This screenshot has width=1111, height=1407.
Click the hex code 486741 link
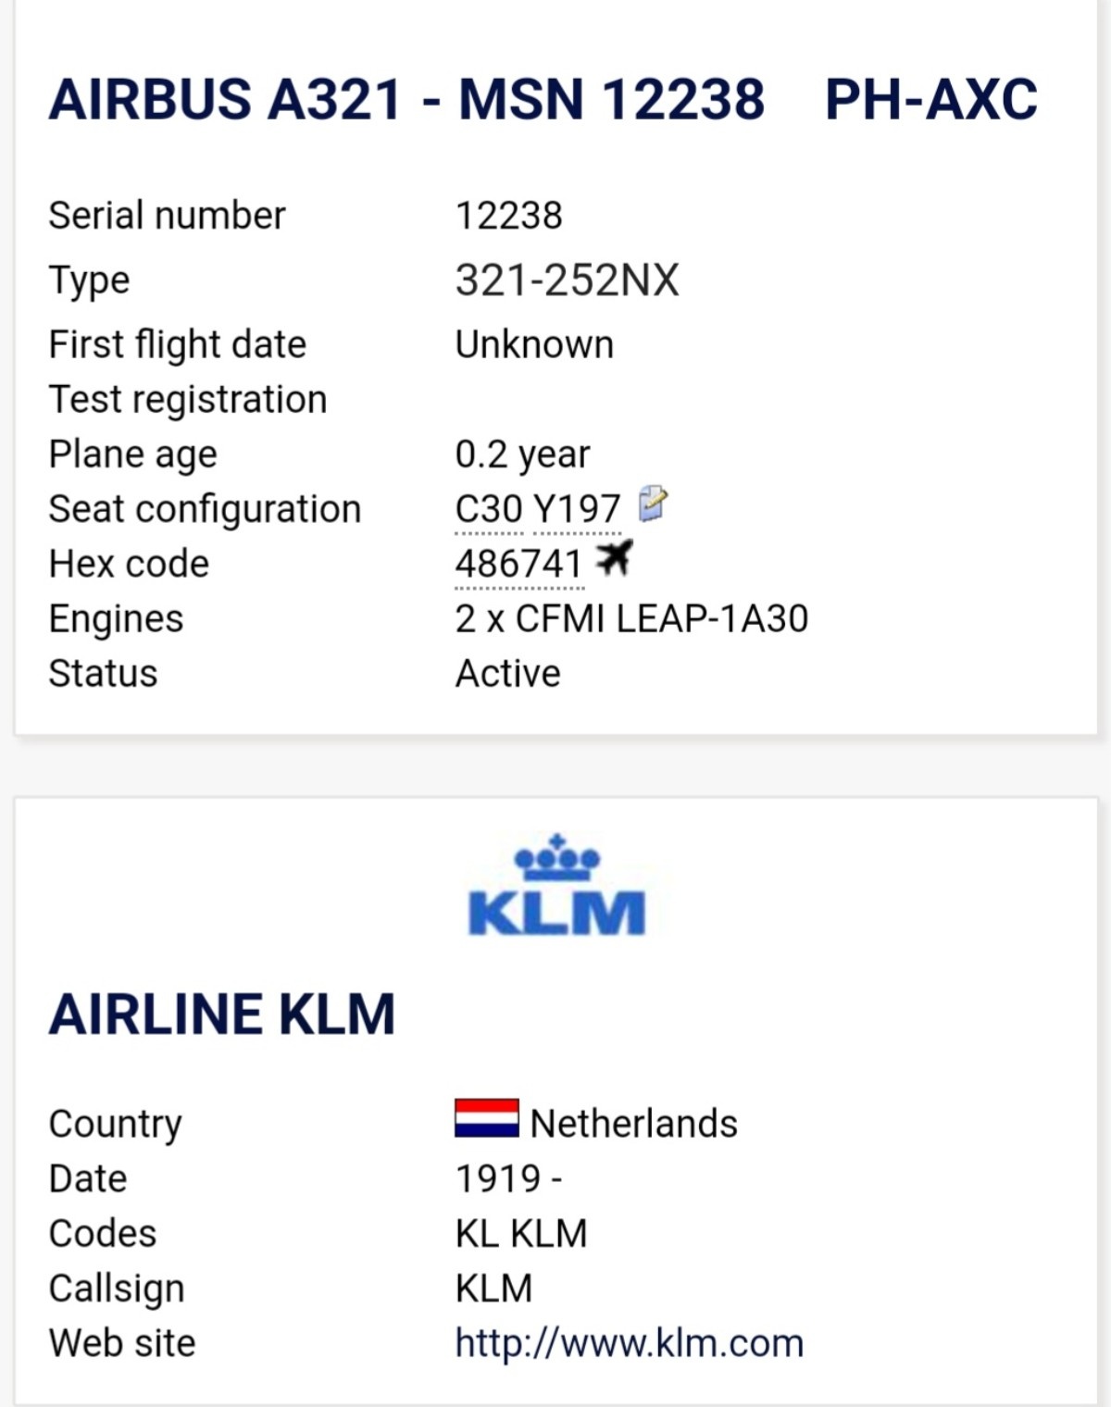(518, 564)
